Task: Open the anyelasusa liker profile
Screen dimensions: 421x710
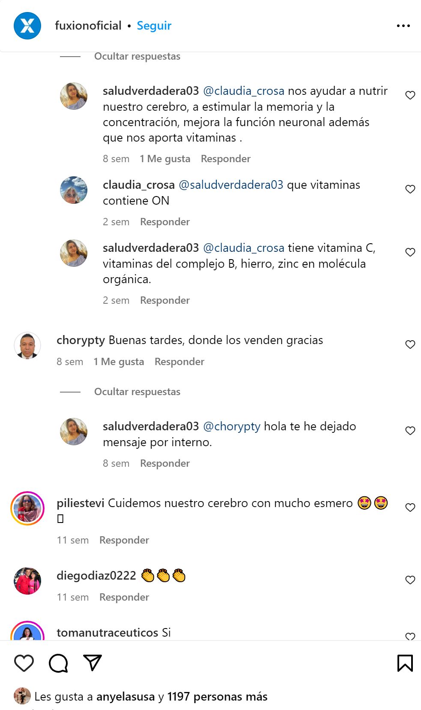Action: [x=125, y=697]
